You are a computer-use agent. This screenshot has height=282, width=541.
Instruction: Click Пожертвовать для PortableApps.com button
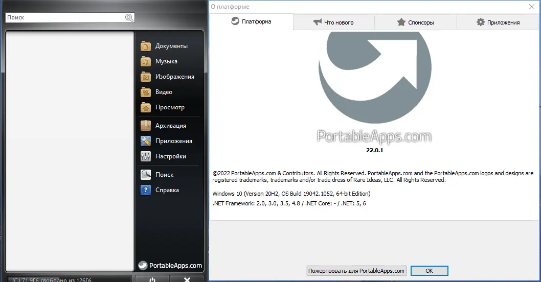pyautogui.click(x=356, y=271)
